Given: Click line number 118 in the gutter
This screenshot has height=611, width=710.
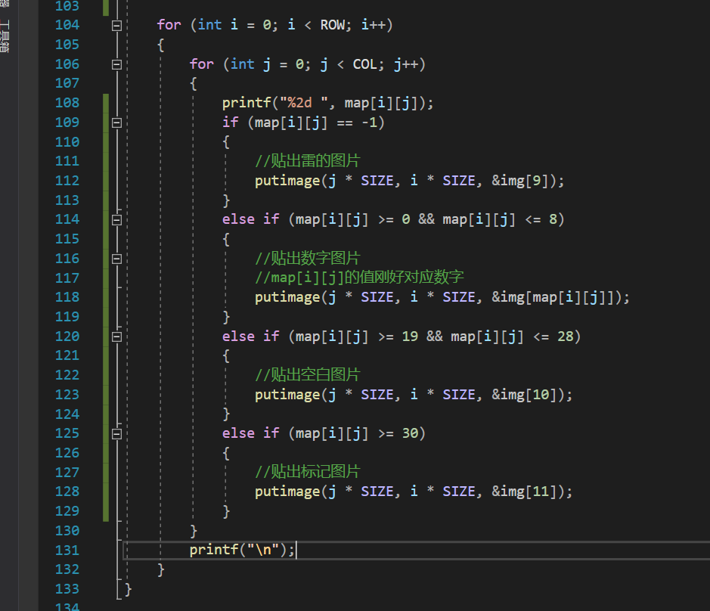Looking at the screenshot, I should (67, 297).
